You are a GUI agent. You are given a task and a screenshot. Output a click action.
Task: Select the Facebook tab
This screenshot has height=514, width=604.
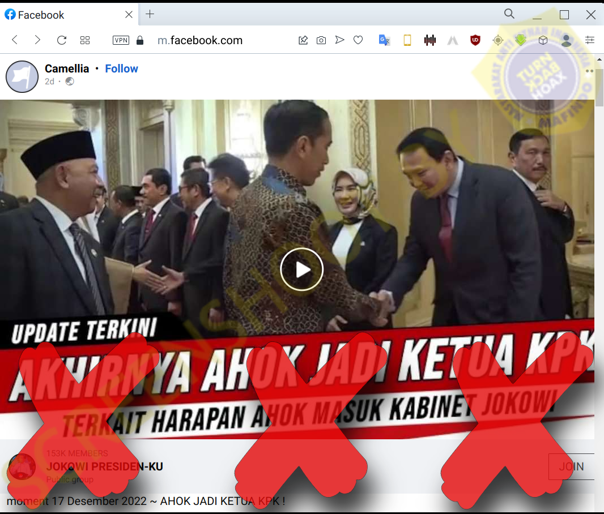click(62, 15)
